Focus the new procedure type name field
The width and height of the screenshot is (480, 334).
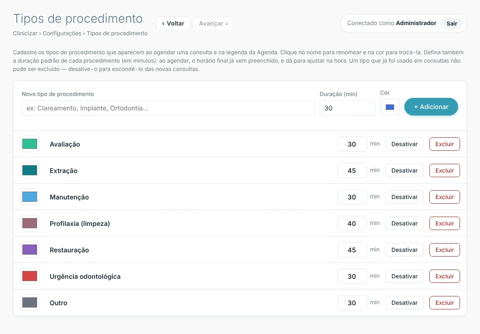[169, 108]
